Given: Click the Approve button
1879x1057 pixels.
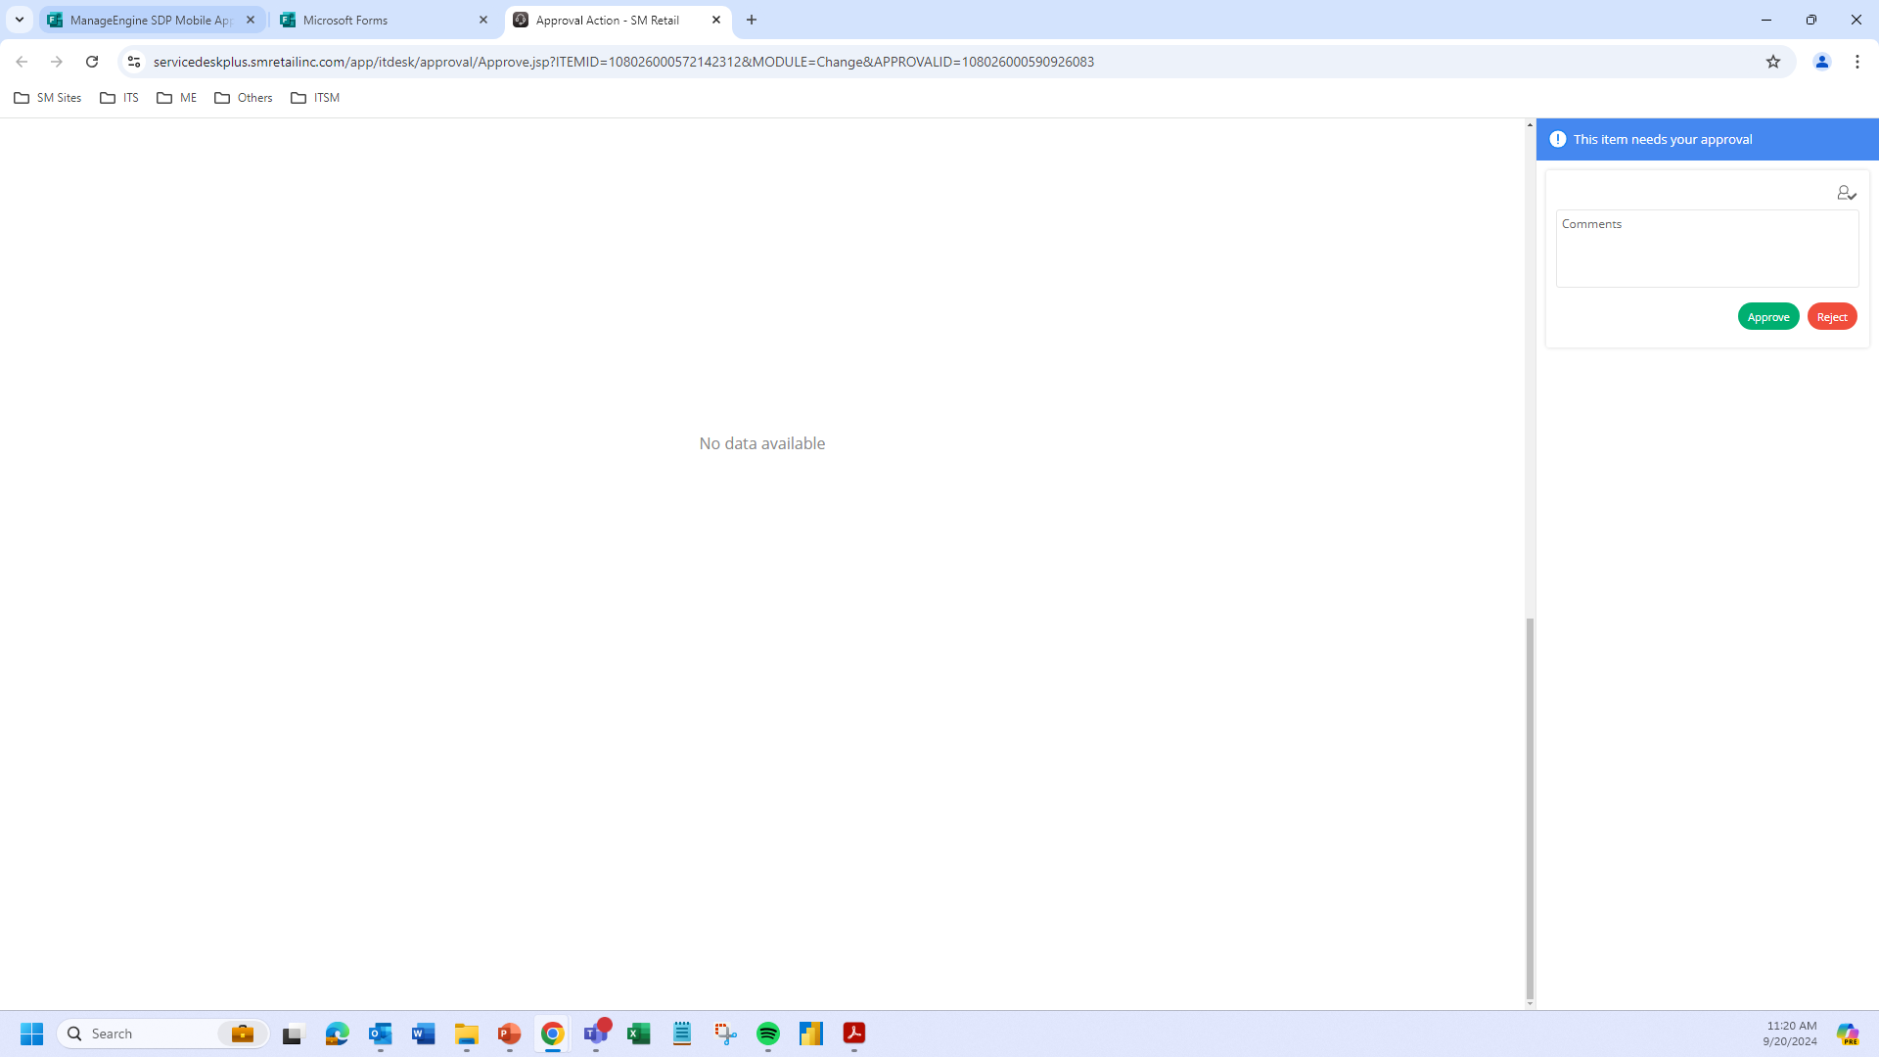Looking at the screenshot, I should [1767, 317].
